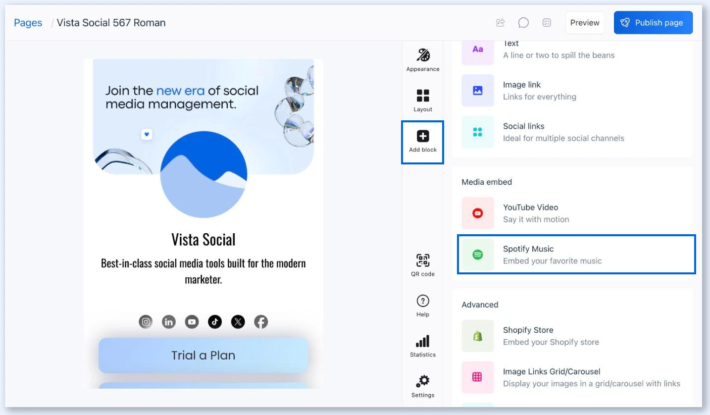The image size is (710, 415).
Task: Pick the Image Links Grid/Carousel icon
Action: (478, 377)
